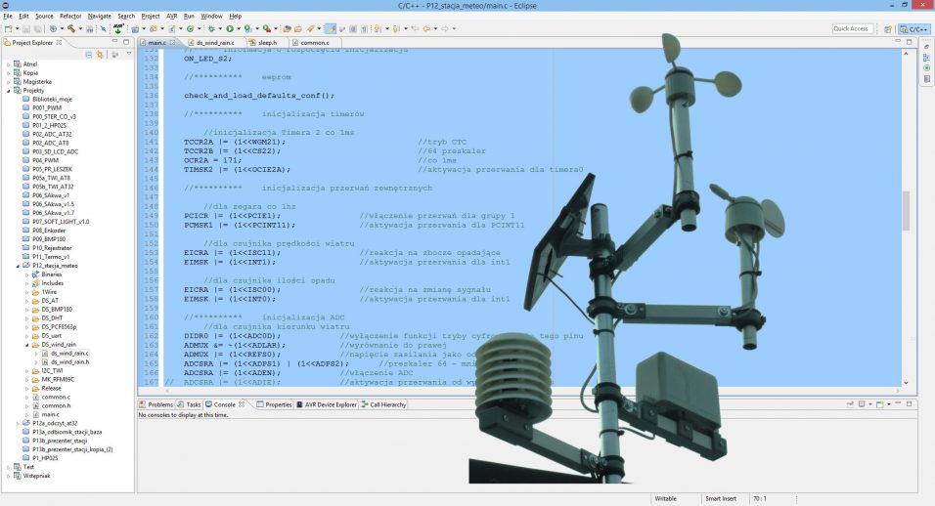The width and height of the screenshot is (935, 506).
Task: Click the C/C++ perspective button
Action: point(914,29)
